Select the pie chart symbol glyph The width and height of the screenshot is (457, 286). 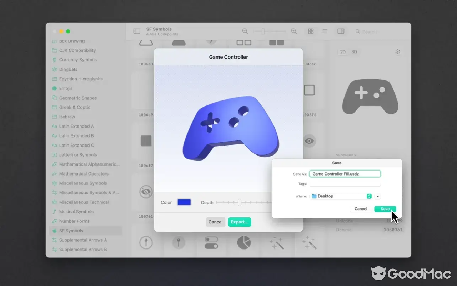(244, 242)
